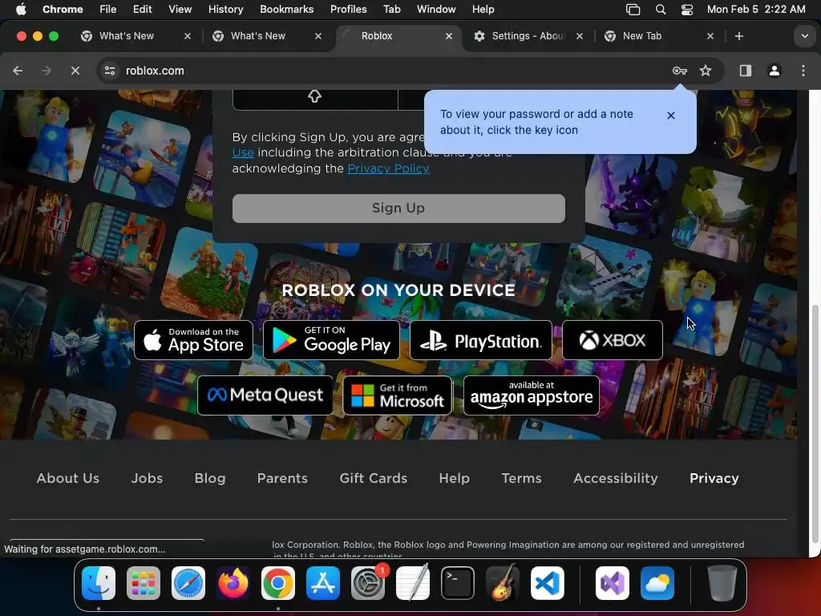Open Blog footer link
Image resolution: width=821 pixels, height=616 pixels.
coord(210,478)
